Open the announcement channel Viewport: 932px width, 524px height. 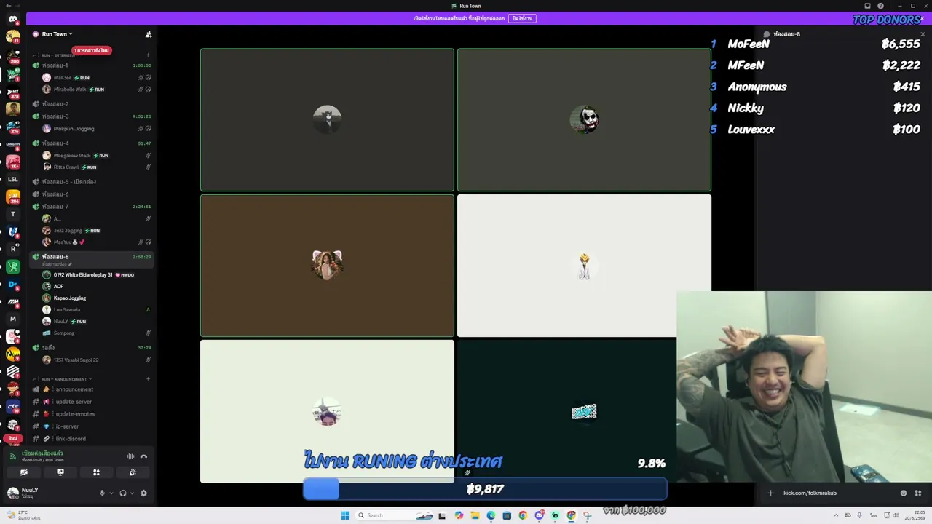click(x=92, y=389)
